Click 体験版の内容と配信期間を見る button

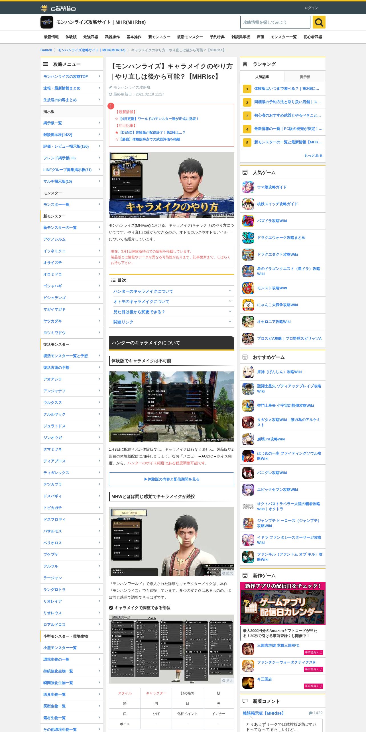[x=171, y=479]
